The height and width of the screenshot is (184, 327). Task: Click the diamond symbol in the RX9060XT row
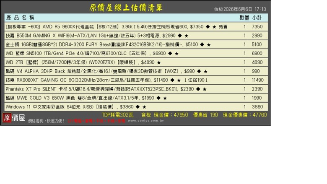(x=172, y=80)
